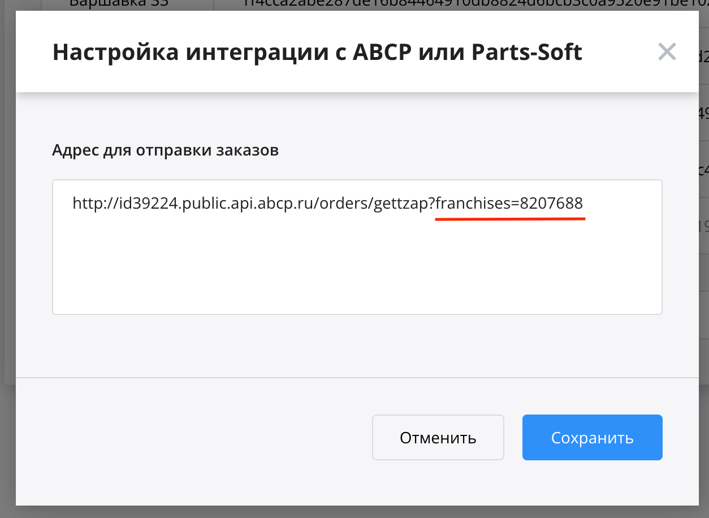Save the integration settings with Сохранить

click(x=592, y=438)
